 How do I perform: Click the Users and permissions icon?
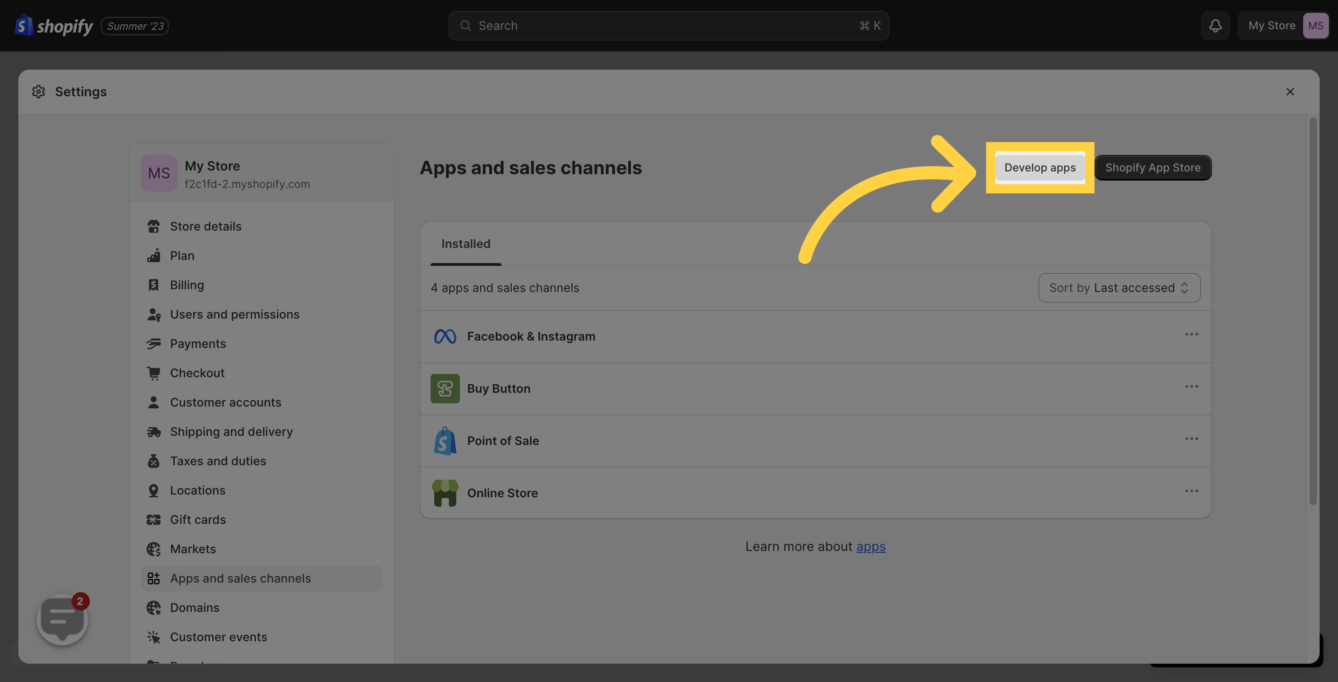coord(153,314)
